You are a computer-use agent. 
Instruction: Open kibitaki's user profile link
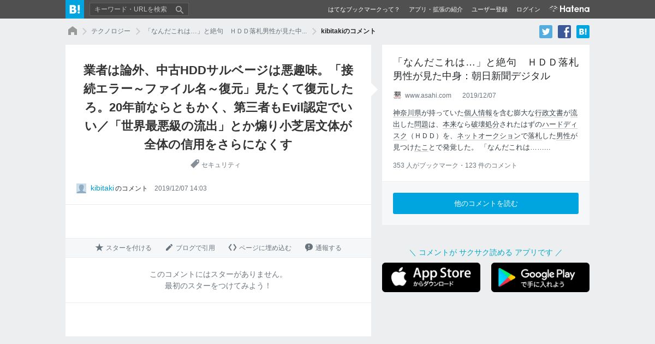[102, 188]
